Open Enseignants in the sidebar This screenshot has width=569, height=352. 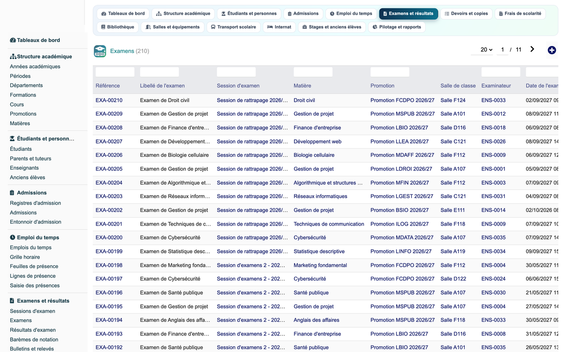25,168
